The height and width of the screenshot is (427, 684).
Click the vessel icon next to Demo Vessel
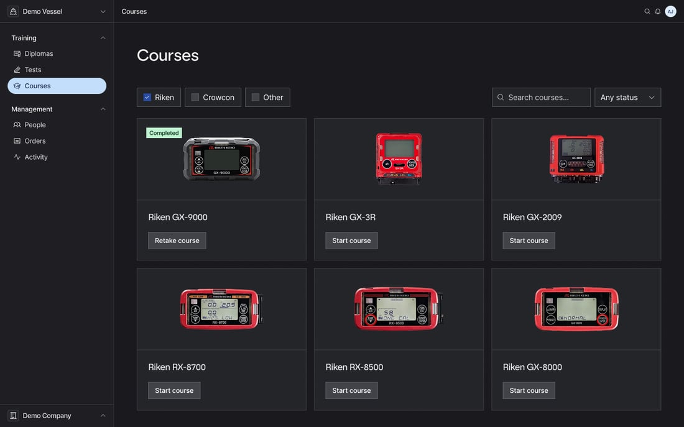click(x=12, y=11)
